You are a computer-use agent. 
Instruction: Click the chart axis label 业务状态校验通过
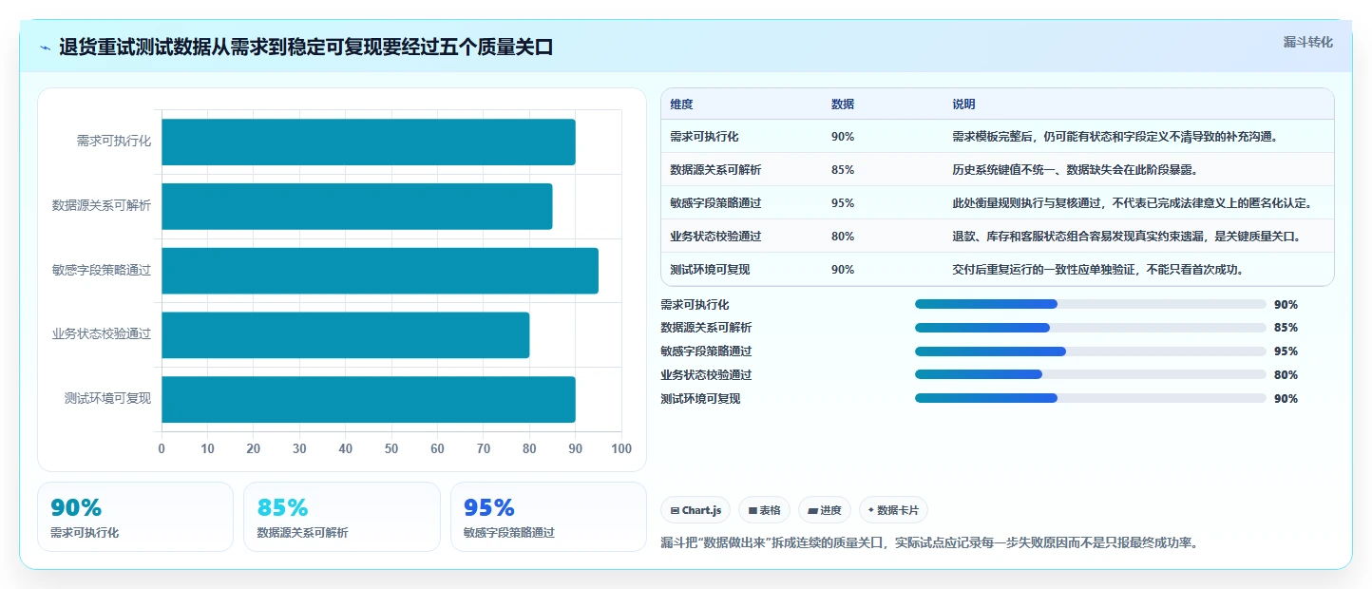pyautogui.click(x=102, y=334)
